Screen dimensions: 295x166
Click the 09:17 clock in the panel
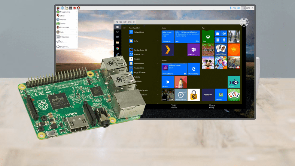tap(248, 8)
